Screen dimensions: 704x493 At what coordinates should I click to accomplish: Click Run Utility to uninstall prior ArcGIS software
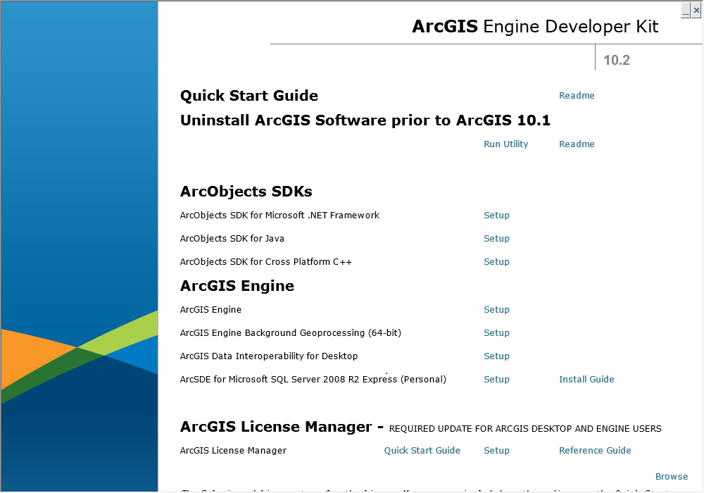pos(505,144)
